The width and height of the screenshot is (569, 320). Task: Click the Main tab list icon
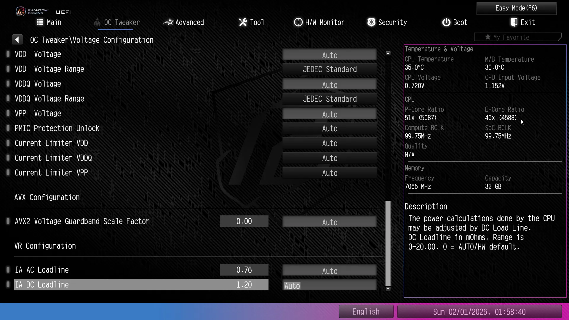(x=40, y=22)
